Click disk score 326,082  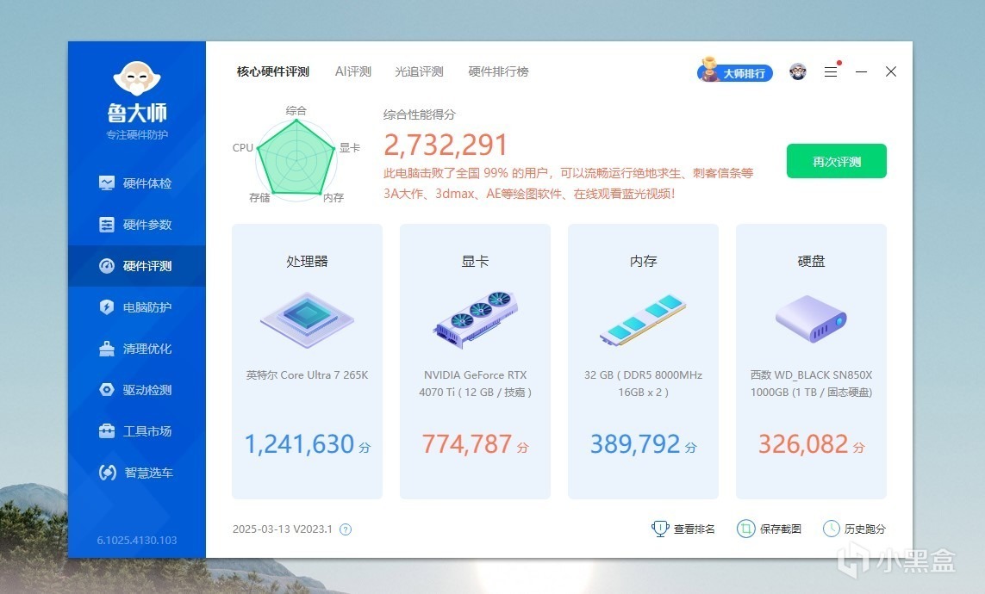pos(803,444)
